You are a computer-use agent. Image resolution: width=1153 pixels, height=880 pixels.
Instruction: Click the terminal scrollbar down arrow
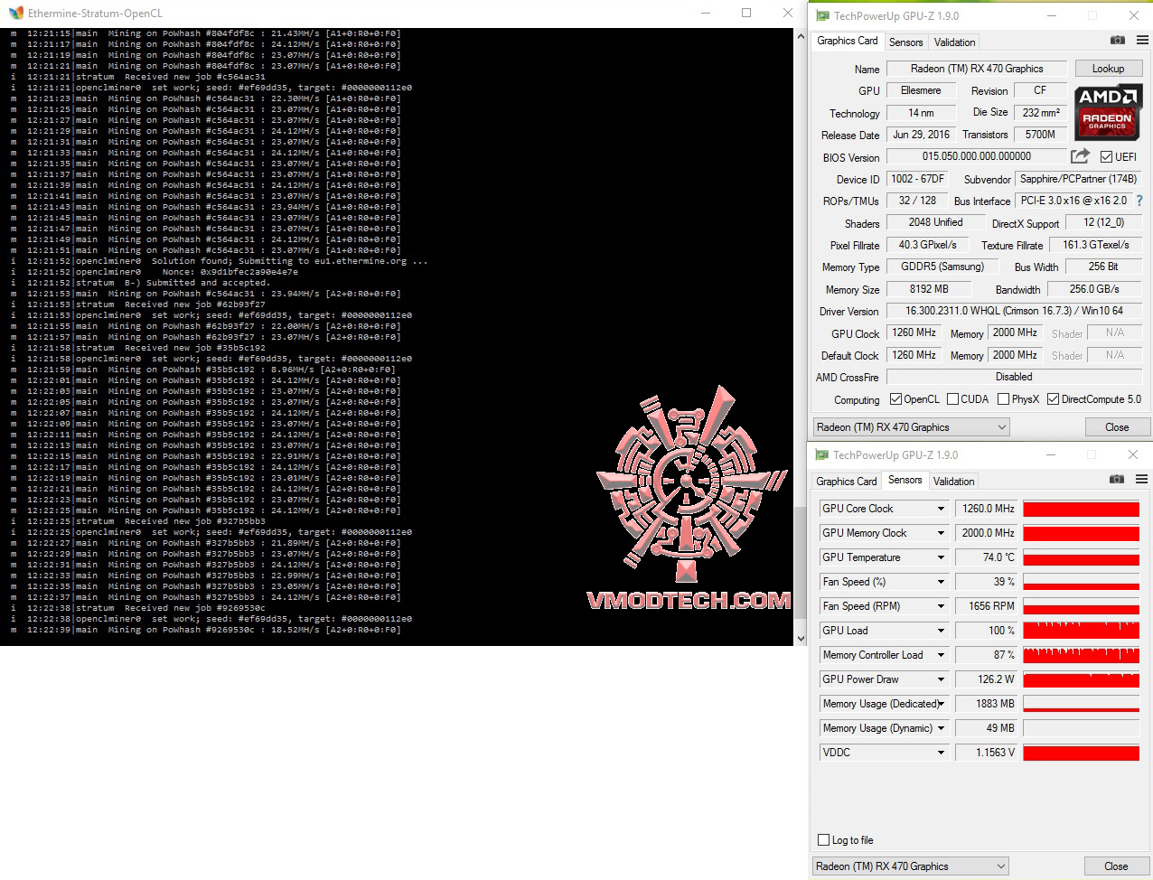pos(801,639)
